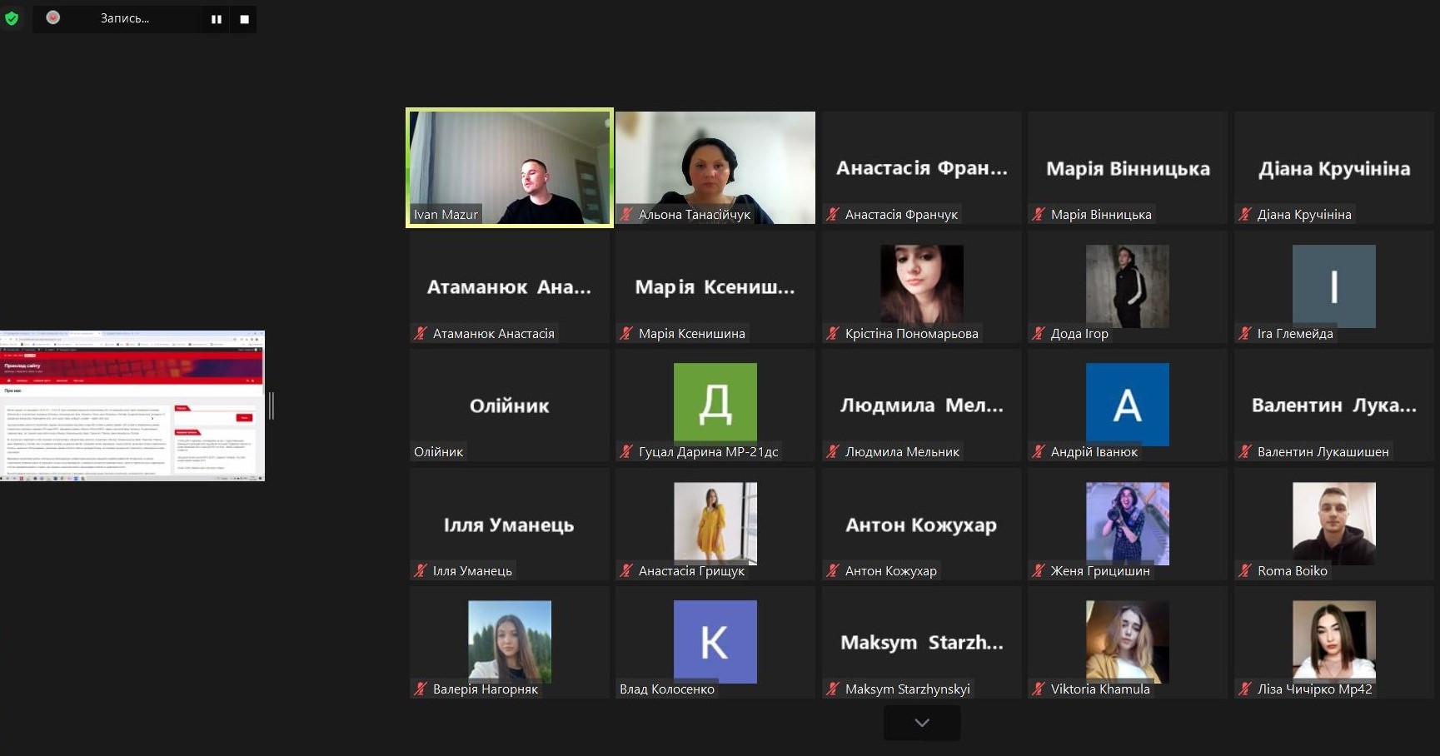Select Ivan Mazur's video tile
The image size is (1440, 756).
click(x=510, y=167)
